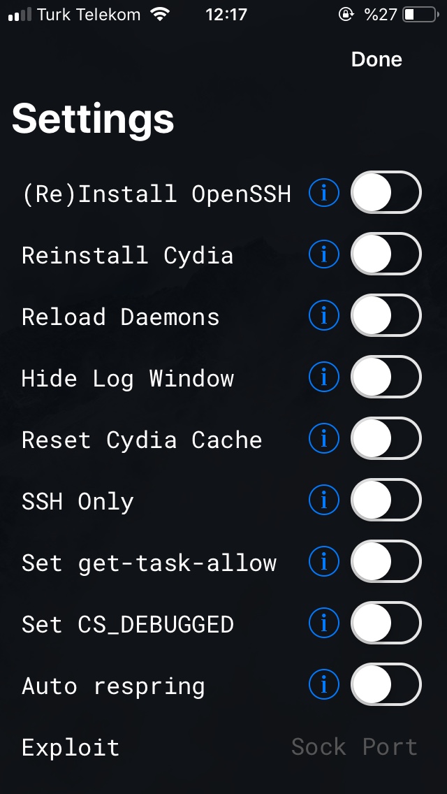Switch on SSH Only mode
This screenshot has height=794, width=447.
point(386,500)
